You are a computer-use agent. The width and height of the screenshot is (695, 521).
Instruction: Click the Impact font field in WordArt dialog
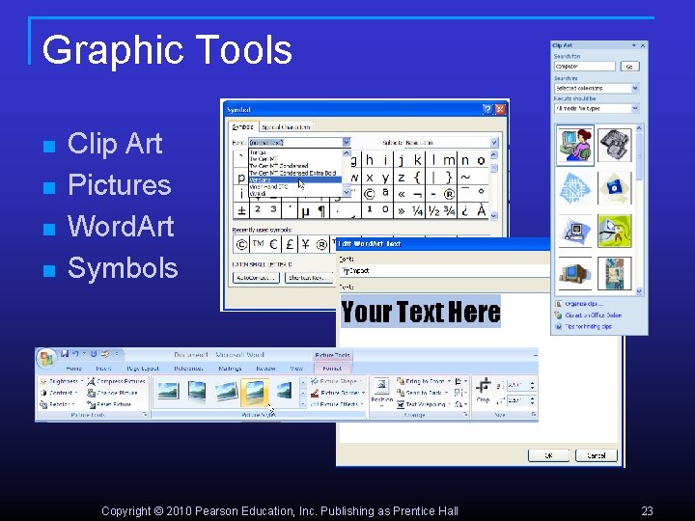tap(444, 271)
